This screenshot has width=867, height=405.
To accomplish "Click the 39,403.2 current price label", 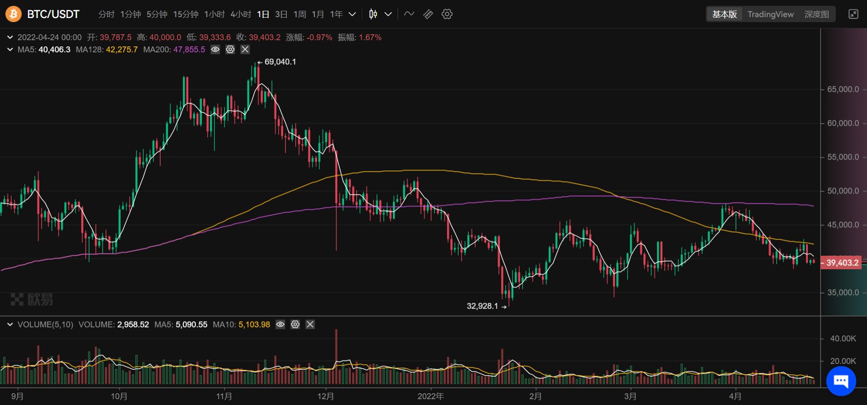I will pyautogui.click(x=842, y=263).
